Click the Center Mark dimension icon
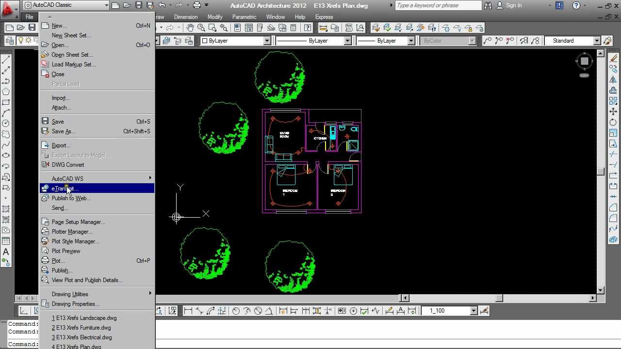Screen dimensions: 621x349 point(353,311)
